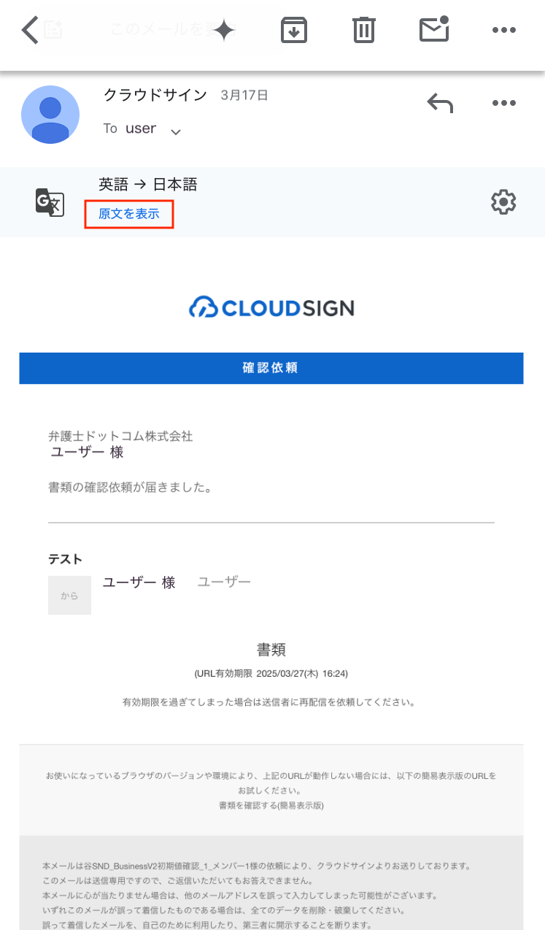Delete the email using the trash icon
545x930 pixels.
[x=364, y=30]
